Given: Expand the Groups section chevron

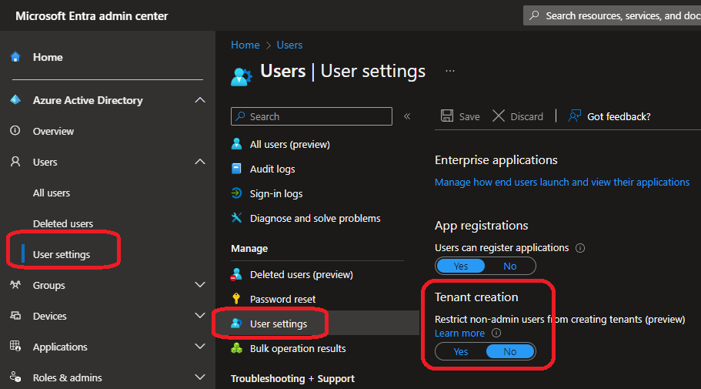Looking at the screenshot, I should (x=200, y=285).
